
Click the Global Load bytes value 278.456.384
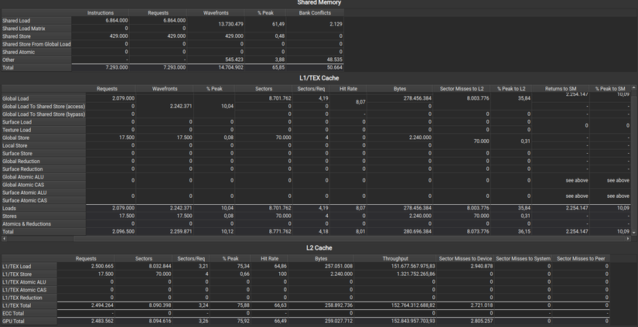click(418, 98)
